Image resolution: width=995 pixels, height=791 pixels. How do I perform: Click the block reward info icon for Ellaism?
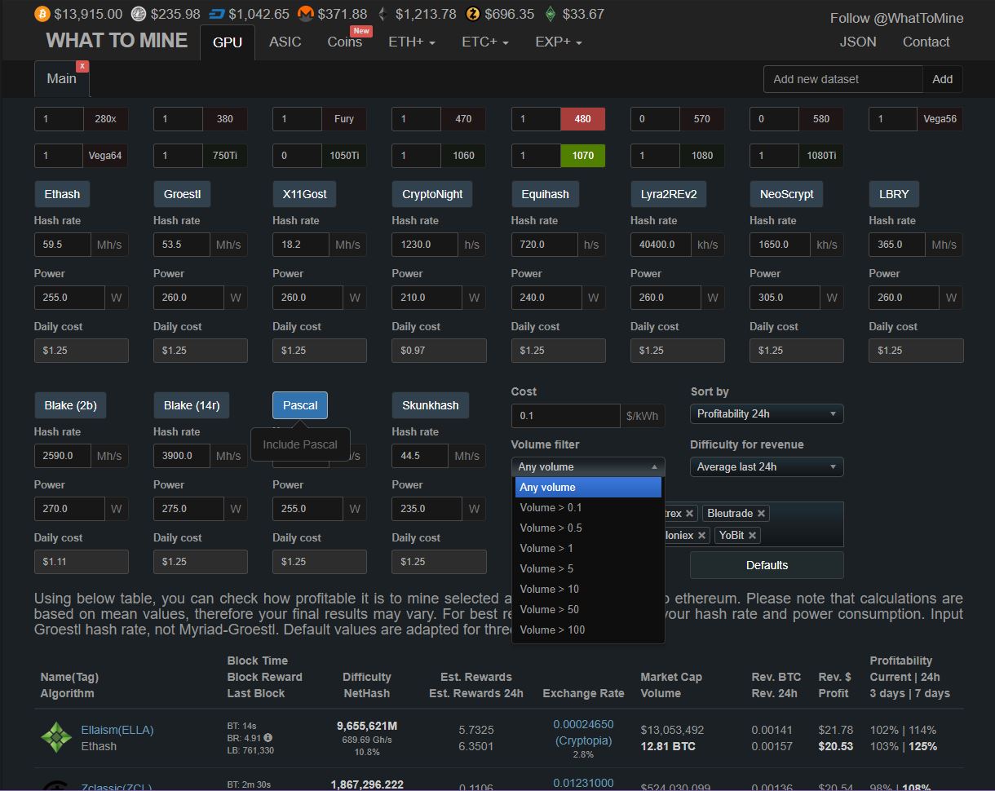pos(268,738)
